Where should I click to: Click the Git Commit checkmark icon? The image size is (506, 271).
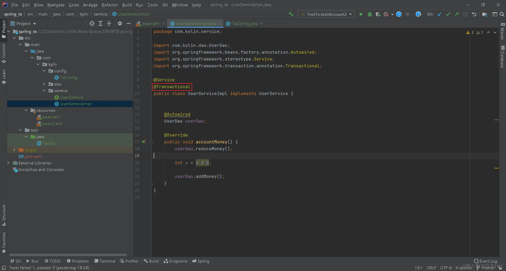click(448, 14)
